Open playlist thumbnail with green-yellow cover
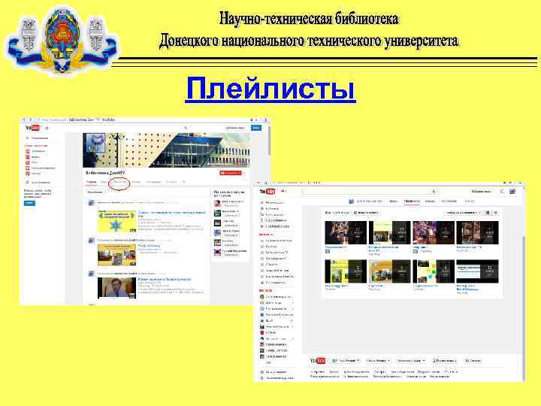Screen dimensions: 541x406 (x=346, y=271)
